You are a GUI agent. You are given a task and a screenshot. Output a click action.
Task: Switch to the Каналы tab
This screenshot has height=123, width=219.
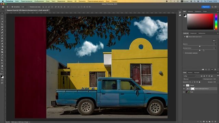190,72
